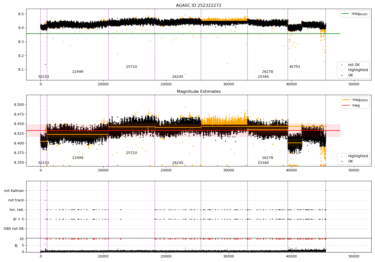This screenshot has width=375, height=262.
Task: Click the 8.425 y-axis tick label
Action: click(x=19, y=134)
